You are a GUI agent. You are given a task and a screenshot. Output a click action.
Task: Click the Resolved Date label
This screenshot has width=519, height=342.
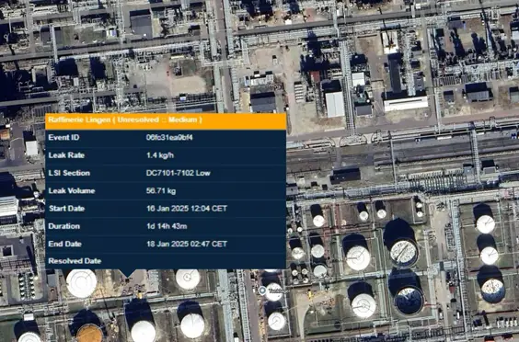coord(75,261)
